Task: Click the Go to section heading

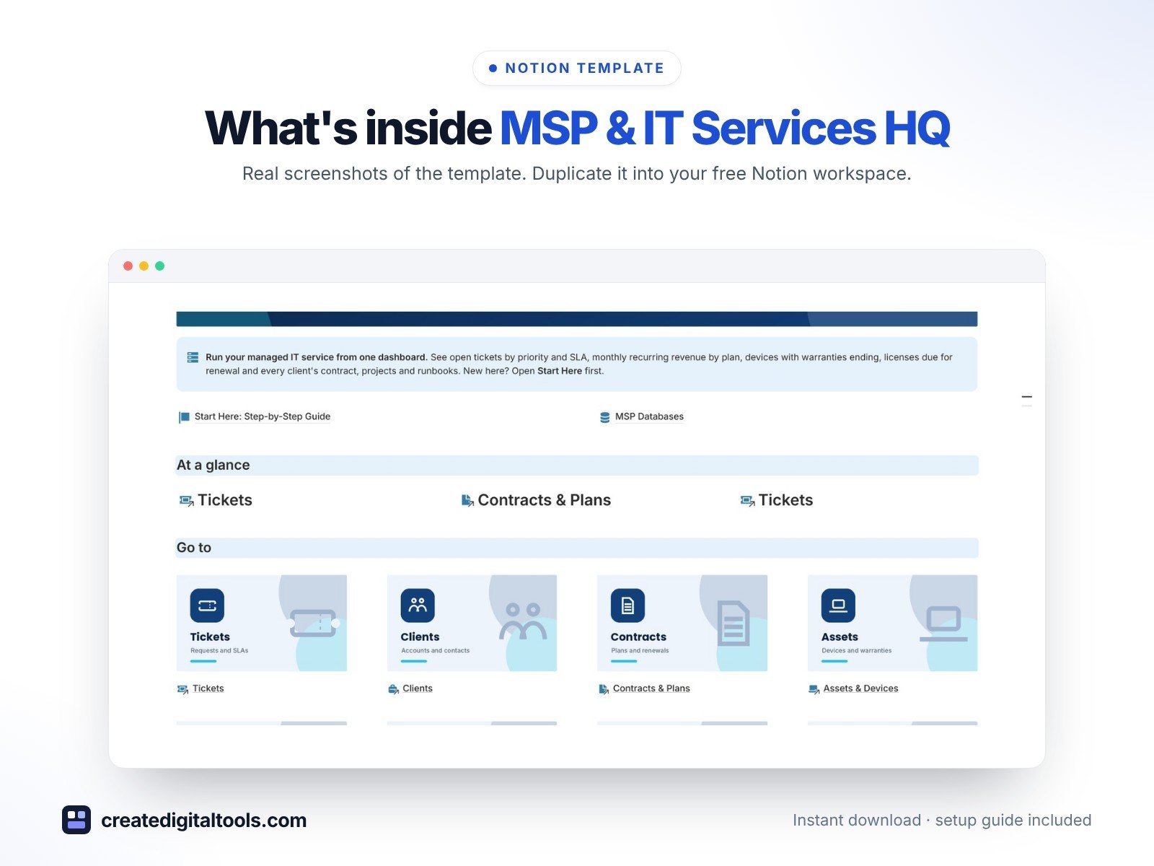Action: [x=194, y=548]
